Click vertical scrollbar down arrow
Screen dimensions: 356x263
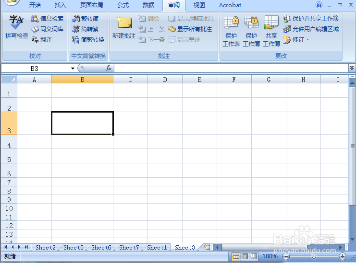pos(352,240)
